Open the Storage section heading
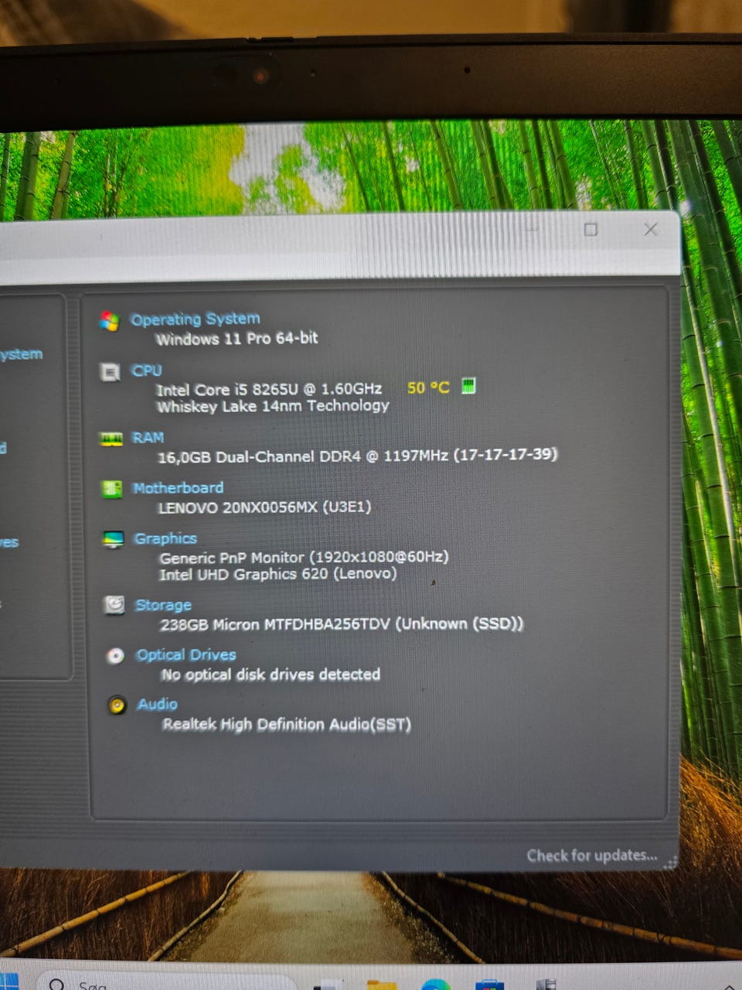 pyautogui.click(x=163, y=605)
